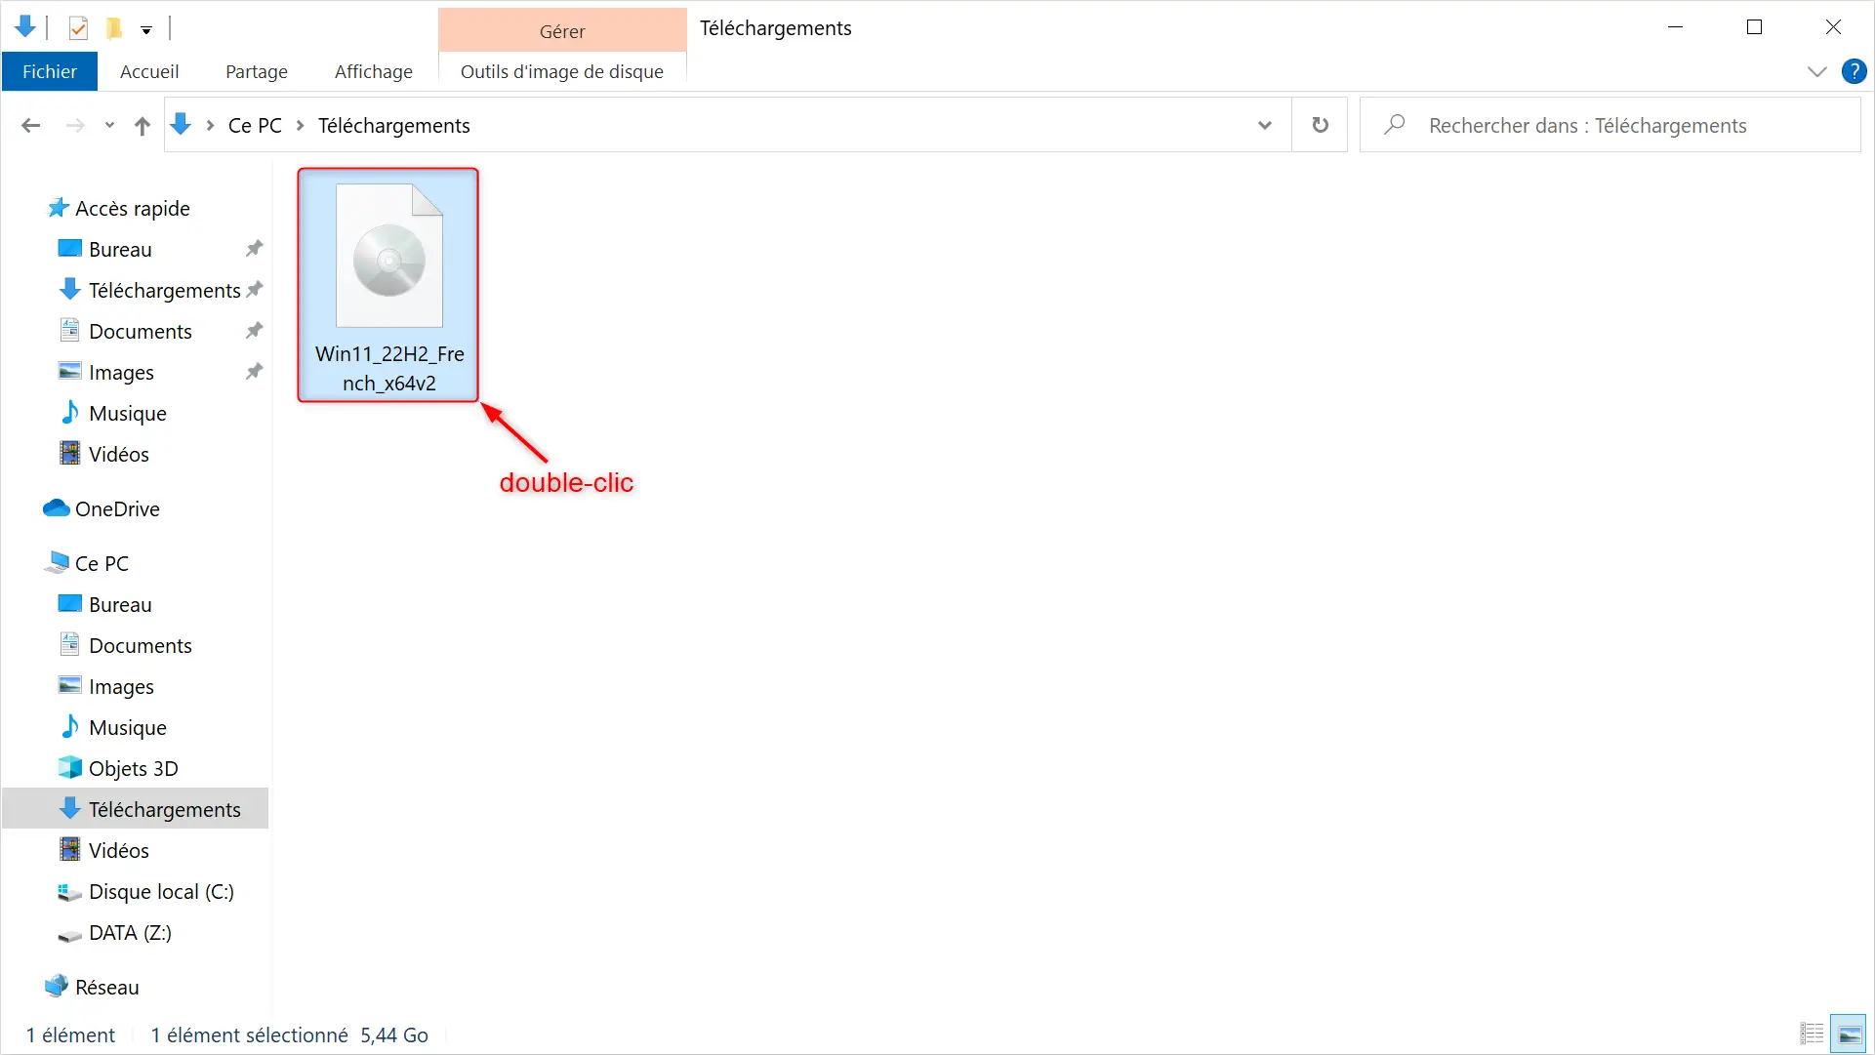Click the Musique note icon under Ce PC
This screenshot has width=1875, height=1055.
69,726
